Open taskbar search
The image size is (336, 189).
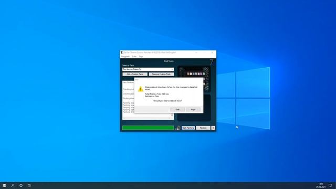13,185
